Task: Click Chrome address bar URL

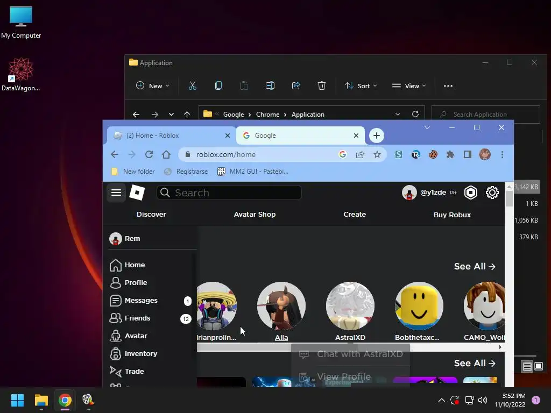Action: pyautogui.click(x=225, y=154)
